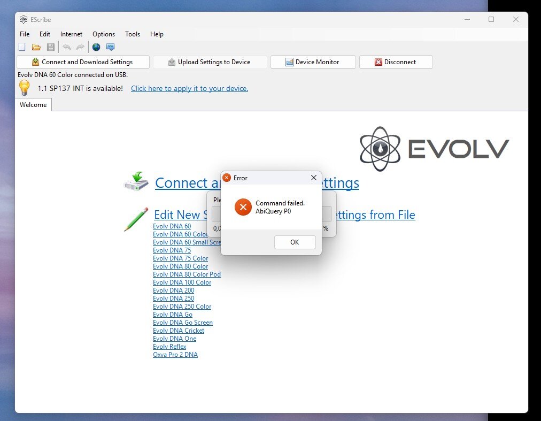Click the 'Command failed.' error message text
541x421 pixels.
click(280, 203)
